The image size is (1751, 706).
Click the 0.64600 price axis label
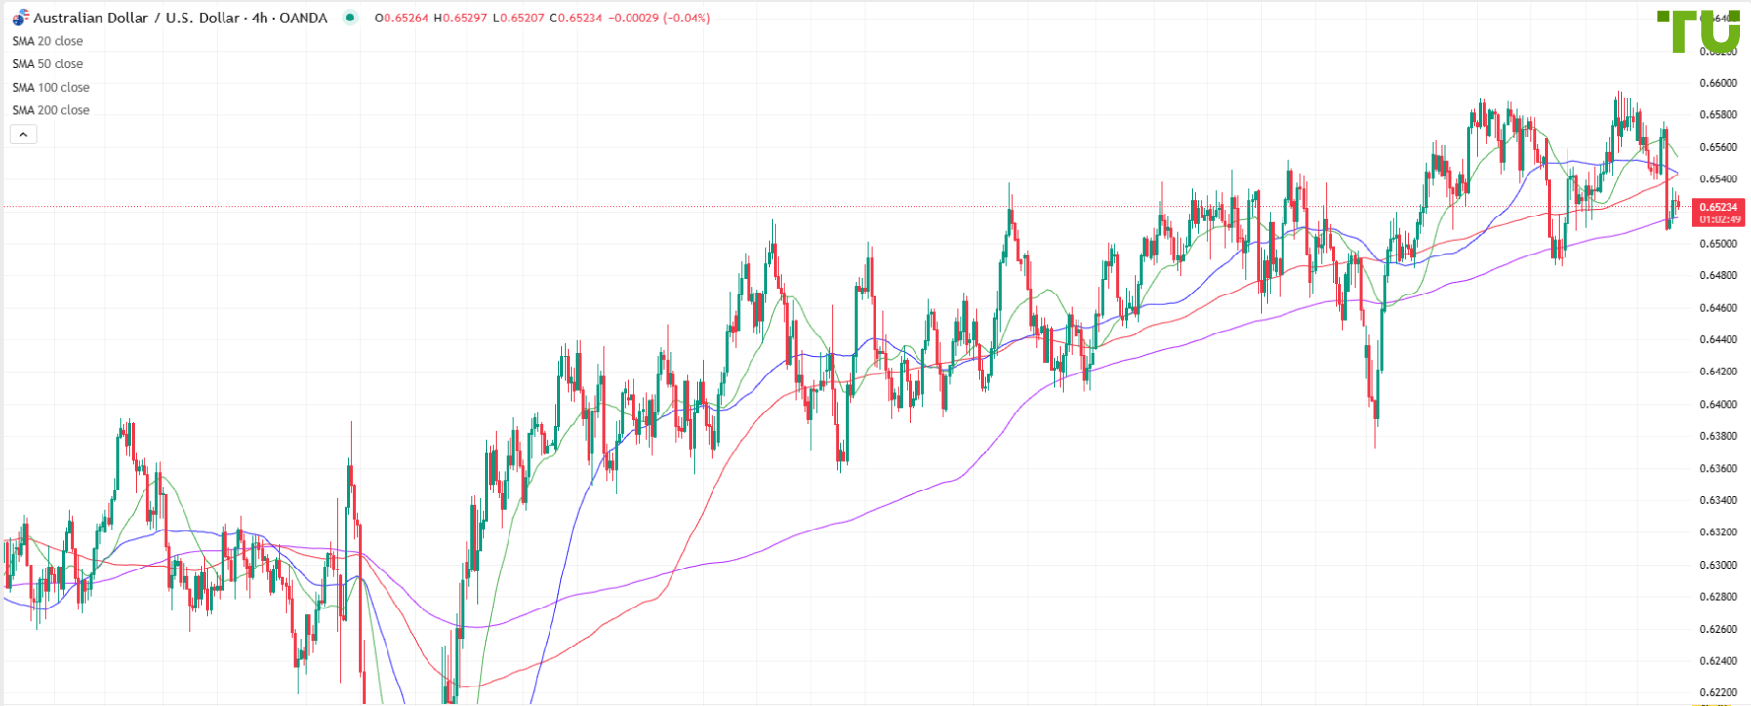coord(1718,308)
